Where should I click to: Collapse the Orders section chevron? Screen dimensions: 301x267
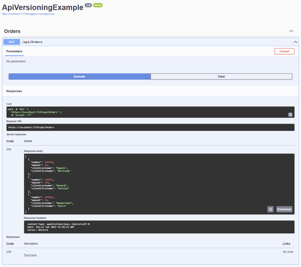(x=291, y=31)
